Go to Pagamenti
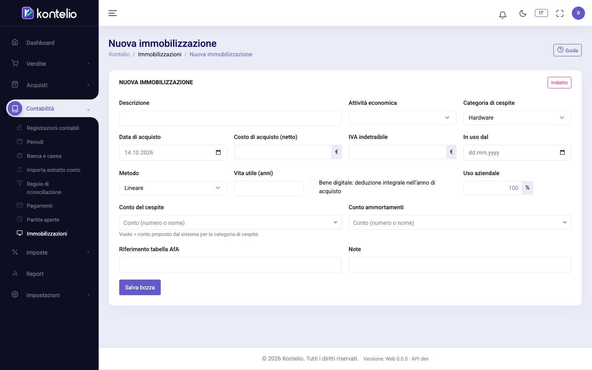 click(x=39, y=206)
